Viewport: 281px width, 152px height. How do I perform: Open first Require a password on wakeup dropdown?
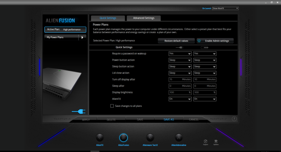(180, 54)
